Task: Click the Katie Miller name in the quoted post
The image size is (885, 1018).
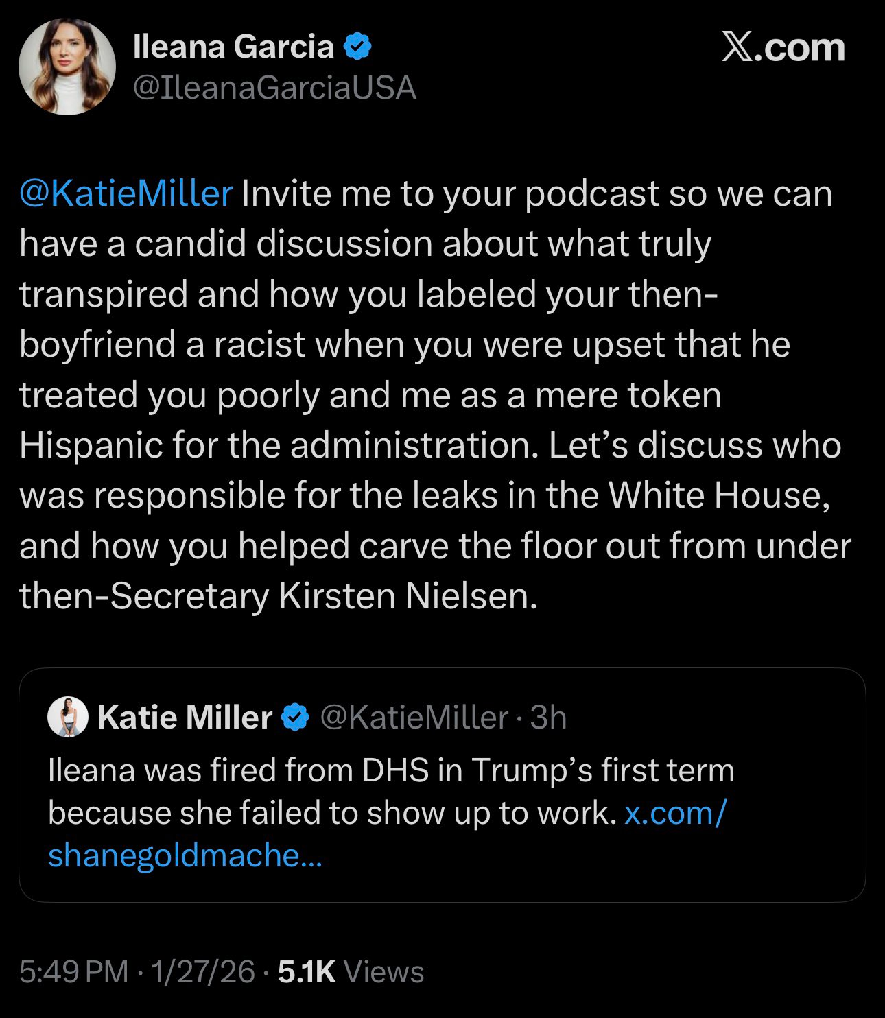Action: click(x=185, y=718)
